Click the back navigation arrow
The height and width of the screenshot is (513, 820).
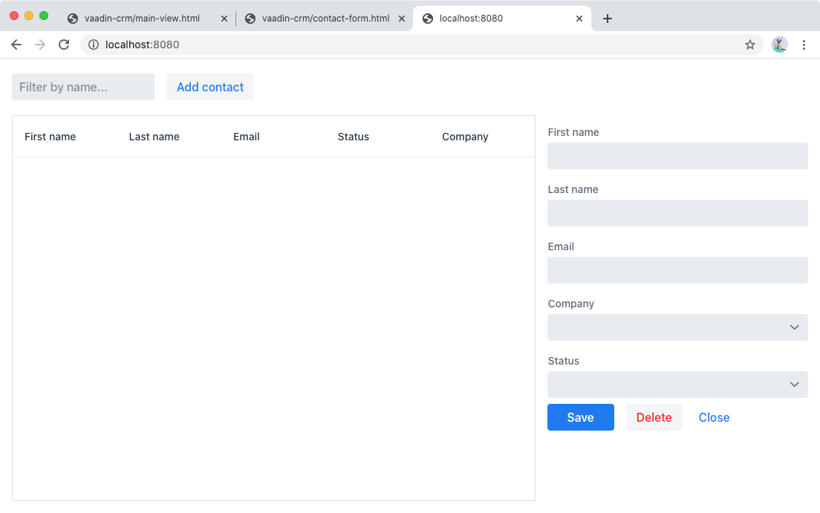16,45
